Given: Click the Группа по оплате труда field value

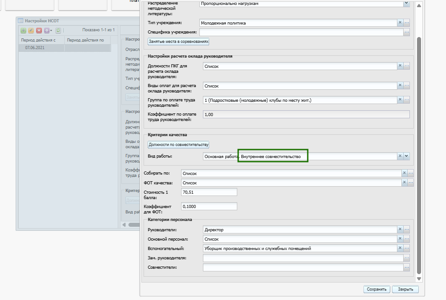Looking at the screenshot, I should (x=300, y=100).
